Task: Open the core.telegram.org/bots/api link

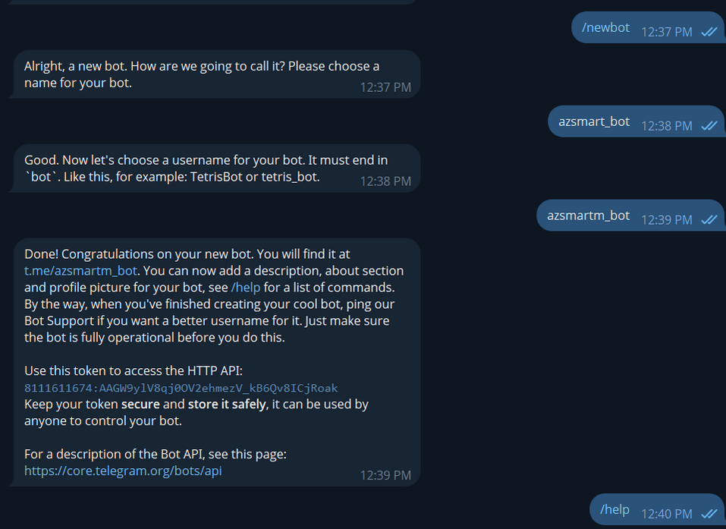Action: [x=123, y=471]
